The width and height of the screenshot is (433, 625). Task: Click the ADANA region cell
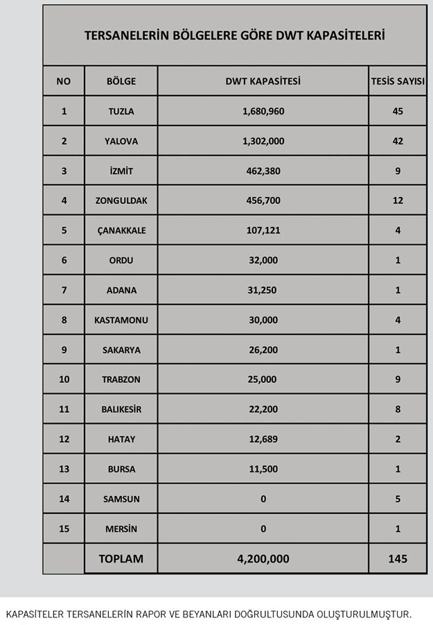coord(121,290)
